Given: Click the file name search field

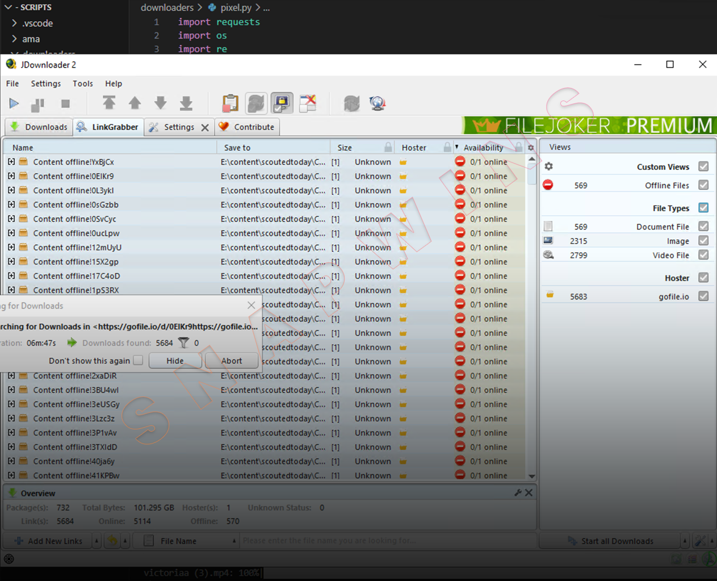Looking at the screenshot, I should (386, 541).
